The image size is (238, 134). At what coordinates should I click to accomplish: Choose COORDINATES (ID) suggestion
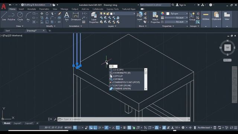click(x=127, y=73)
